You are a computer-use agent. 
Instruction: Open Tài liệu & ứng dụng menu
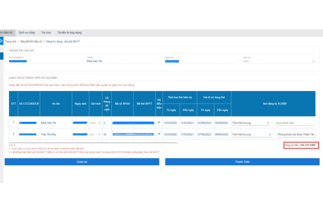click(x=69, y=33)
